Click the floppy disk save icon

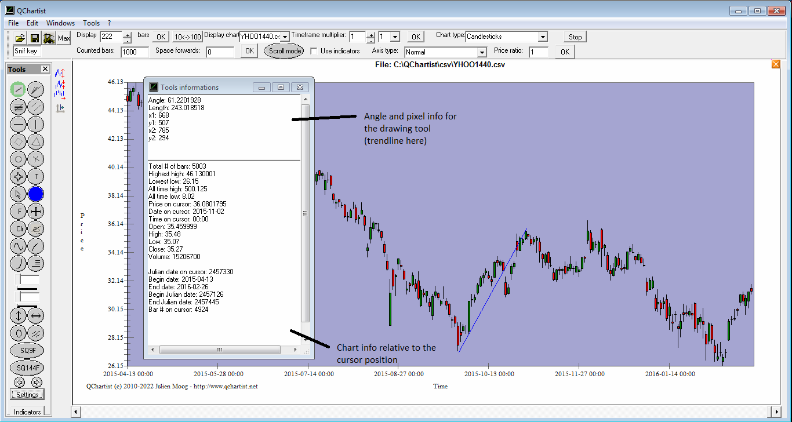coord(35,38)
